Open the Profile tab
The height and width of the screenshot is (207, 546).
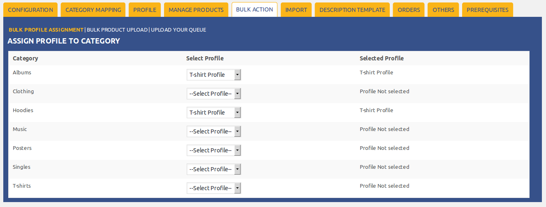pyautogui.click(x=145, y=10)
